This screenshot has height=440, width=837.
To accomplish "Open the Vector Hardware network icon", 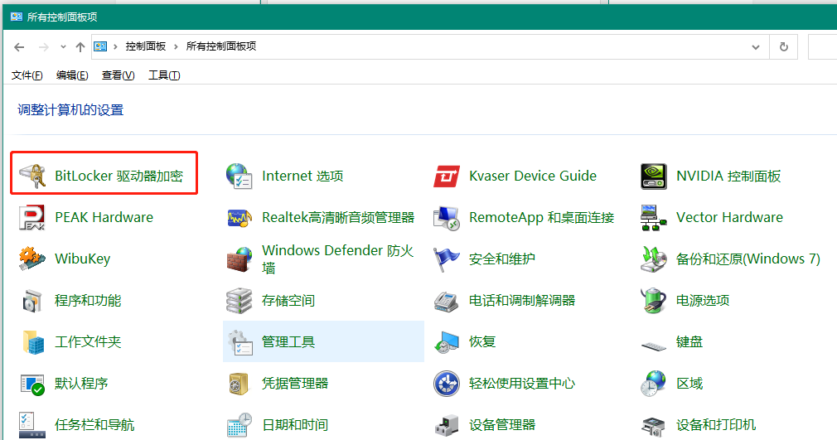I will (x=653, y=217).
